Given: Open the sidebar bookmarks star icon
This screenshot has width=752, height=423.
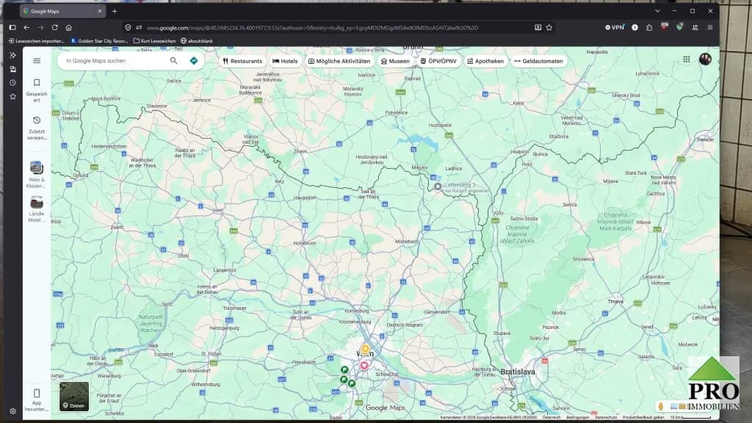Looking at the screenshot, I should (13, 96).
